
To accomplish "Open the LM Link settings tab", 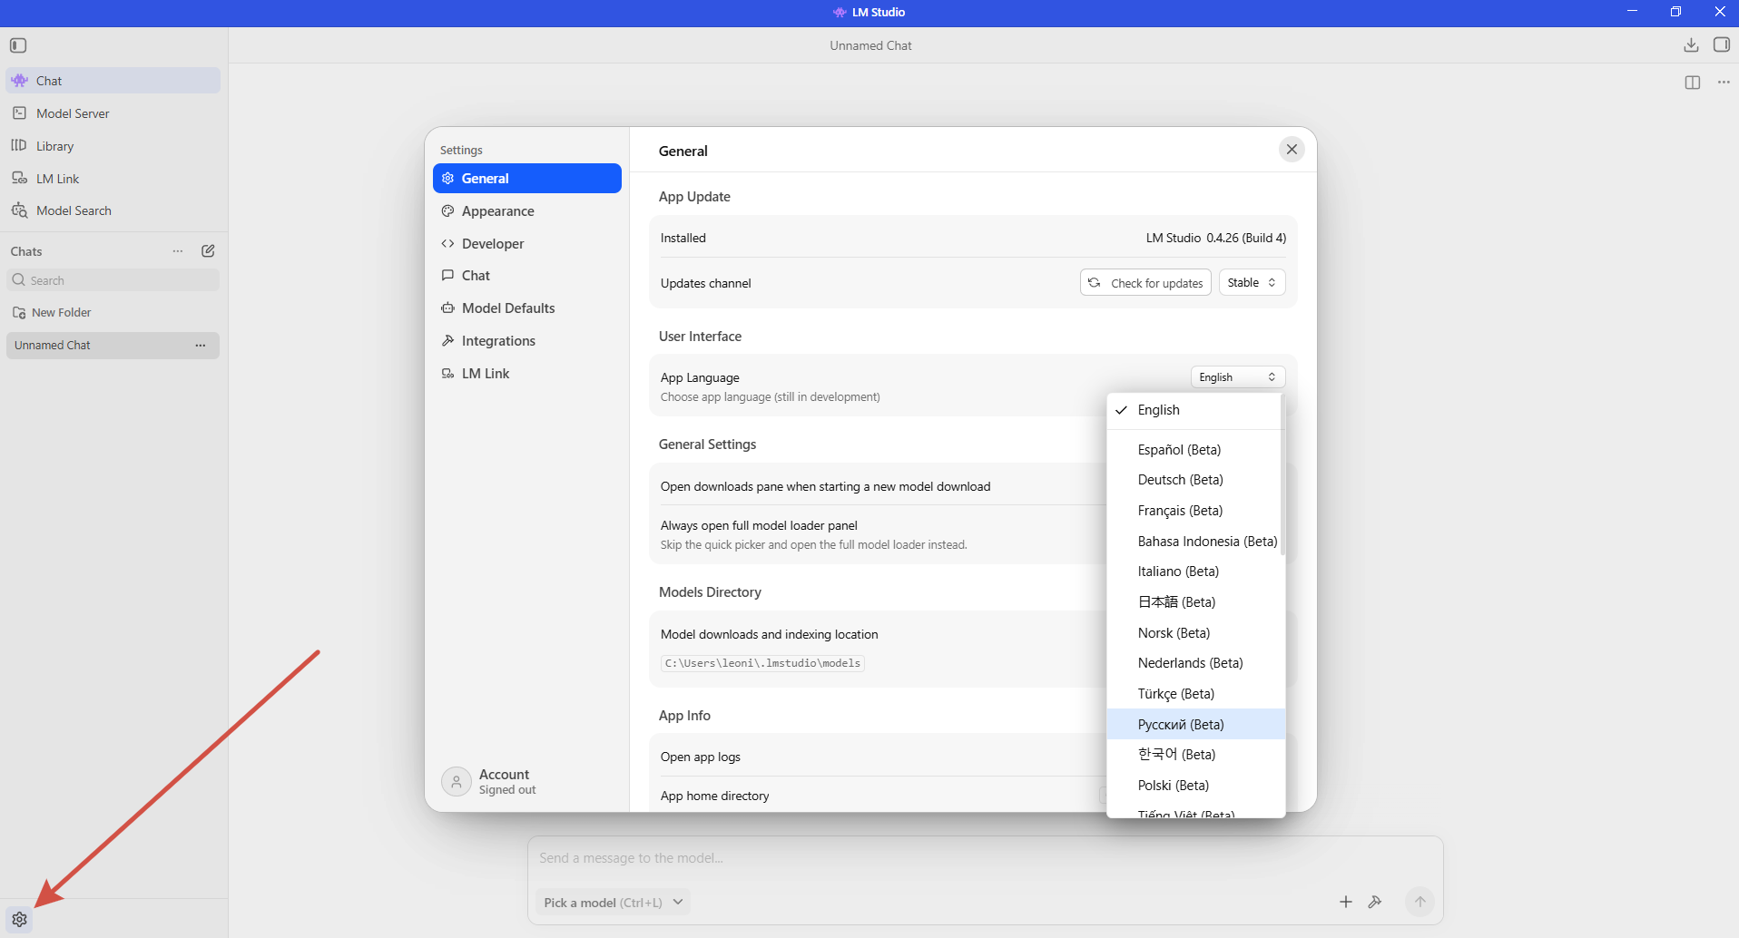I will (527, 374).
